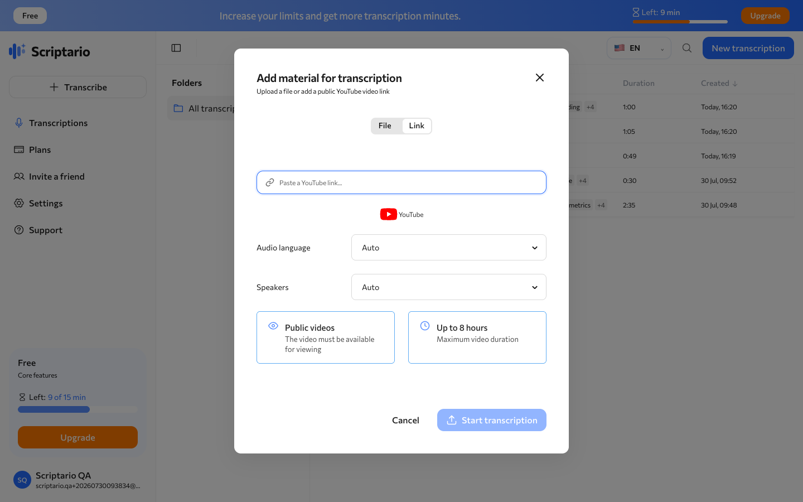803x502 pixels.
Task: Sort by the Created column header
Action: click(719, 83)
